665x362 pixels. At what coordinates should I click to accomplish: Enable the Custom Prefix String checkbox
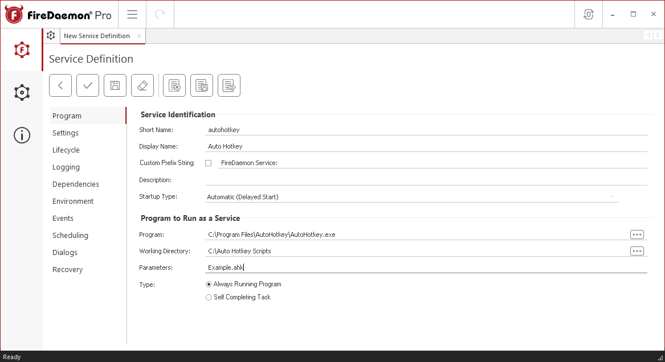(208, 163)
